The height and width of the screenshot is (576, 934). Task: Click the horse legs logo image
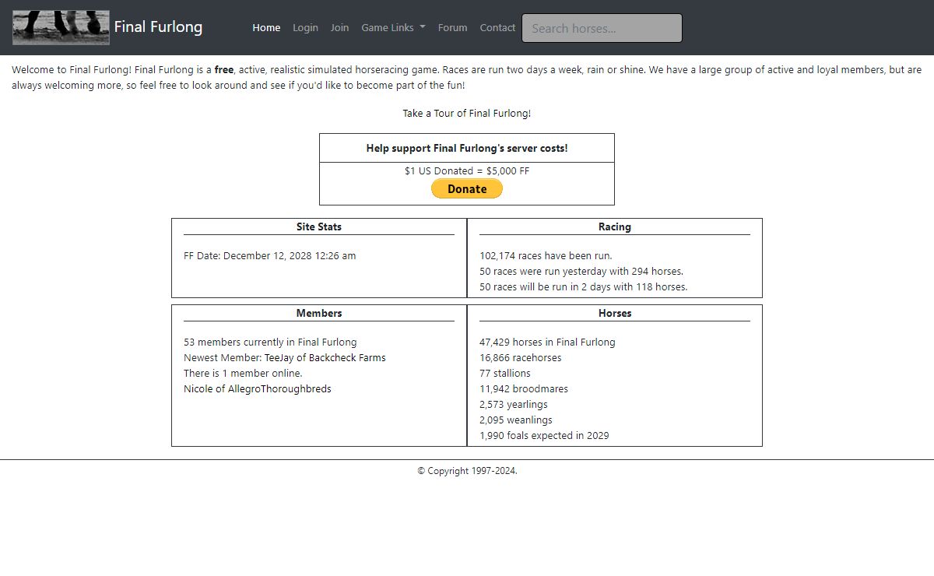pos(61,27)
